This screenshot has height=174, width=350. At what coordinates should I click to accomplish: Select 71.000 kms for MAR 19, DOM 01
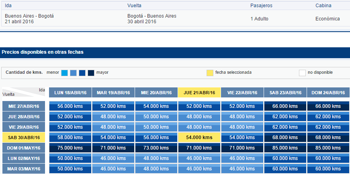pyautogui.click(x=113, y=148)
